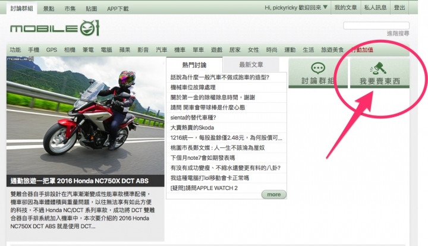Click 登出 to log out
The image size is (428, 246).
(399, 8)
